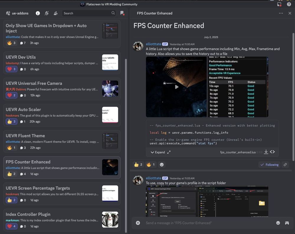Toggle thumbs up on UEVR Screen Percentage Targets
Screen dimensions: 295x234
[12, 200]
